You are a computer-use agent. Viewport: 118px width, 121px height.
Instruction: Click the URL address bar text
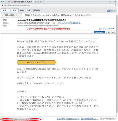17,5
